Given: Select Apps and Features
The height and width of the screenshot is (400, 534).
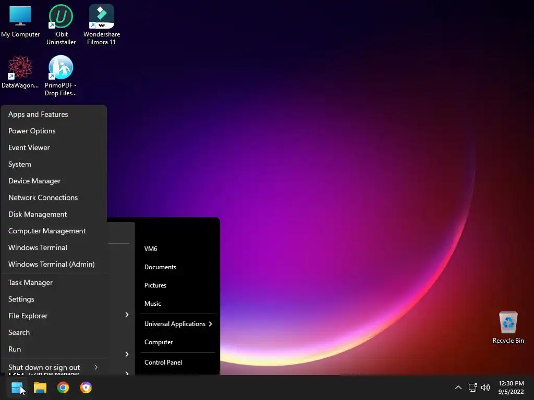Looking at the screenshot, I should coord(54,114).
